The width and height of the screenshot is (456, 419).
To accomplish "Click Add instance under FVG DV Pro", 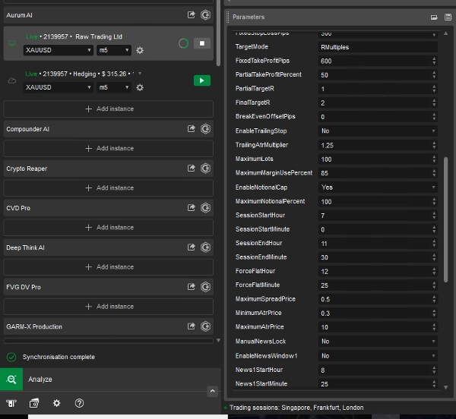I will [109, 307].
